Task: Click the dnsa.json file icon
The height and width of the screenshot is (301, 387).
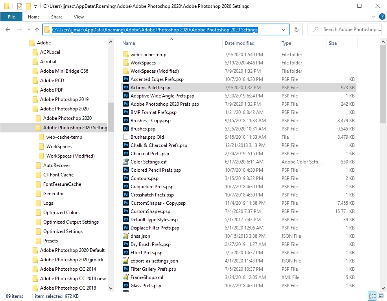Action: coord(126,236)
